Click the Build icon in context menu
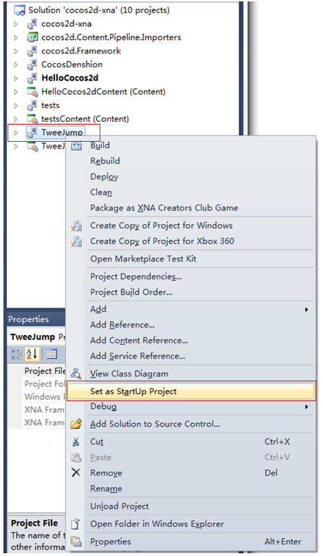Image resolution: width=323 pixels, height=556 pixels. [x=76, y=145]
